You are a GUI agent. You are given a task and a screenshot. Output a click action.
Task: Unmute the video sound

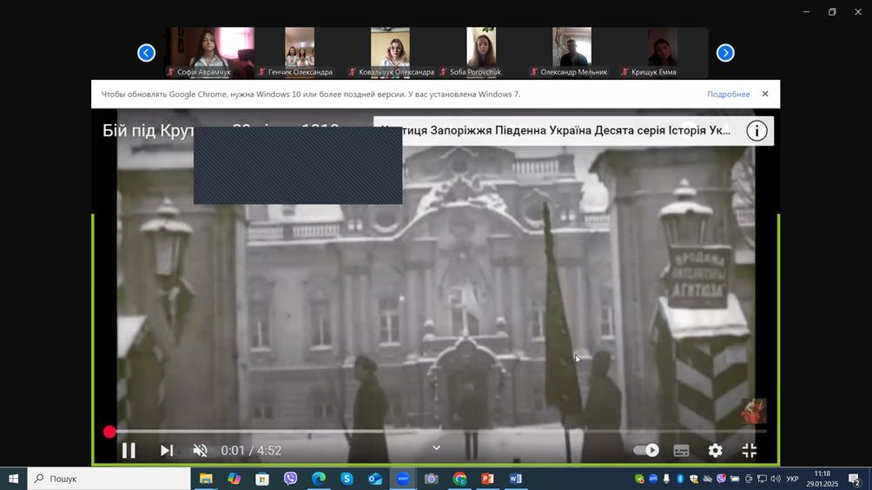click(x=201, y=451)
